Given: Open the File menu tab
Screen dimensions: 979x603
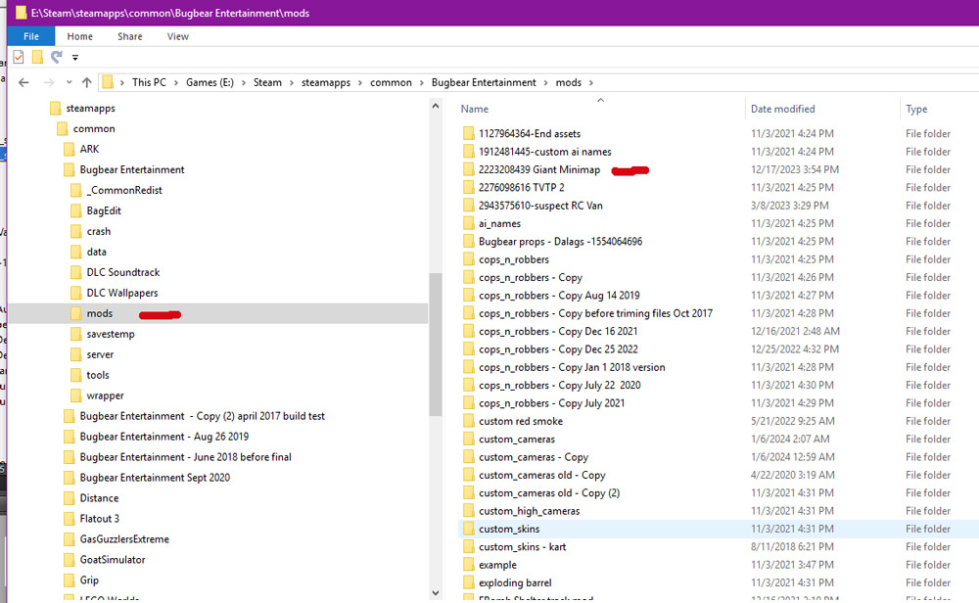Looking at the screenshot, I should coord(31,36).
